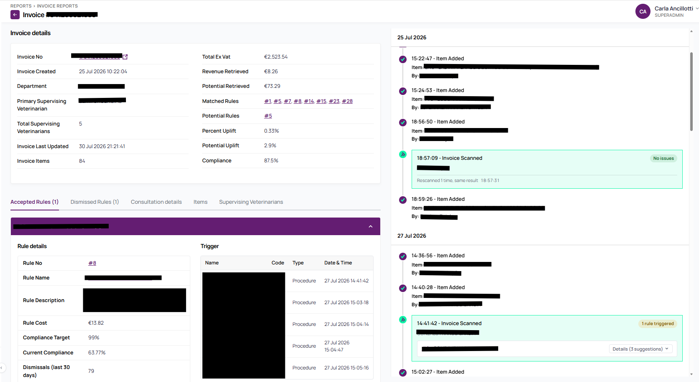Click the Invoice Created date 25 Jul 2026 10:22:04
699x382 pixels.
click(x=103, y=72)
